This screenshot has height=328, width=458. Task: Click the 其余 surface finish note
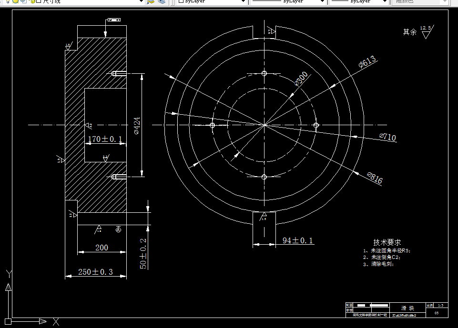409,32
